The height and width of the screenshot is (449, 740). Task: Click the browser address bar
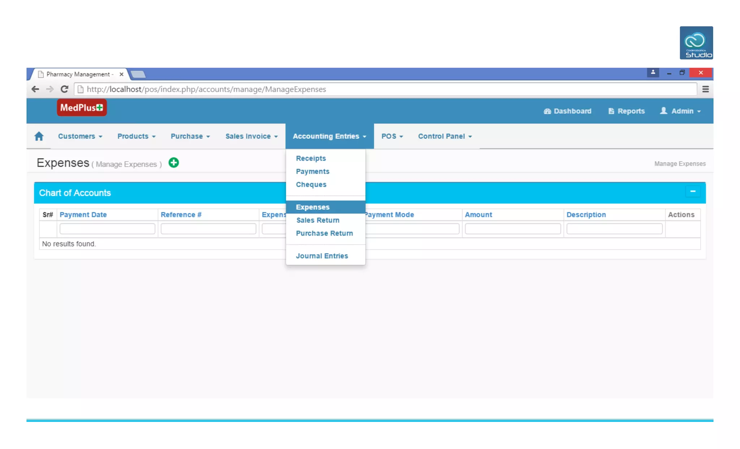[x=385, y=89]
